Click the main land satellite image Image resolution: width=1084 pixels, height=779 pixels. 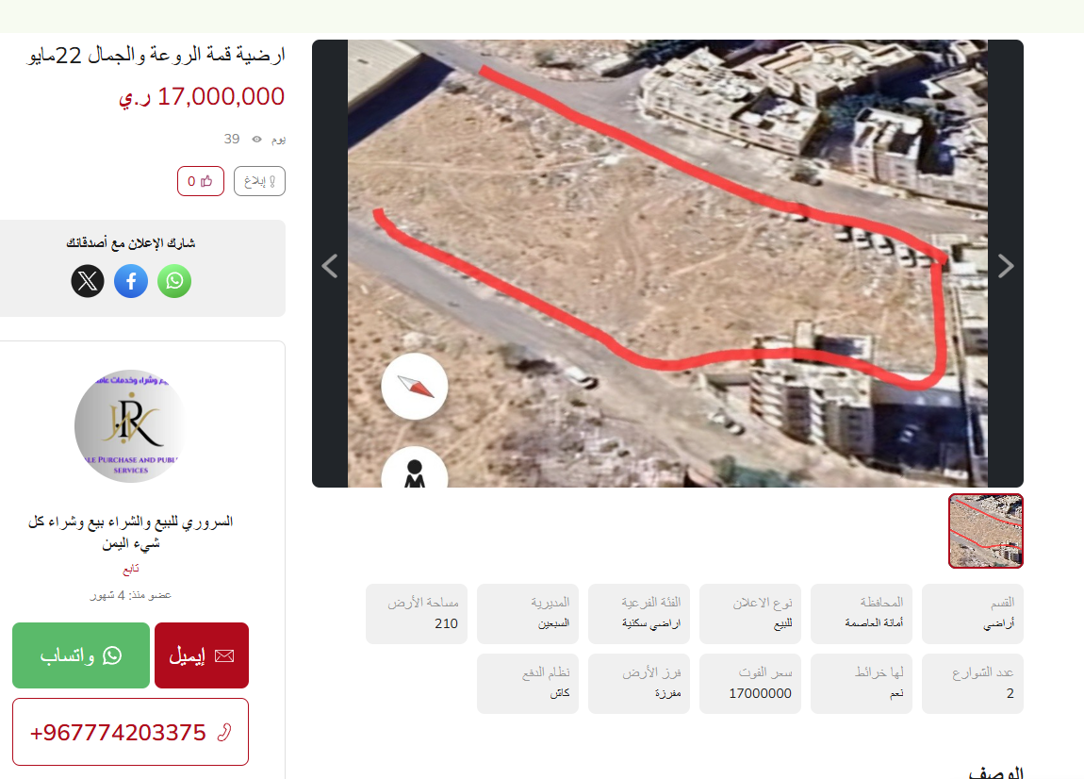pyautogui.click(x=667, y=263)
